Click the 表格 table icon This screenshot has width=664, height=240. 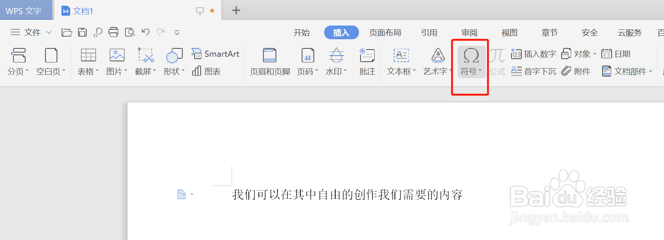click(88, 56)
